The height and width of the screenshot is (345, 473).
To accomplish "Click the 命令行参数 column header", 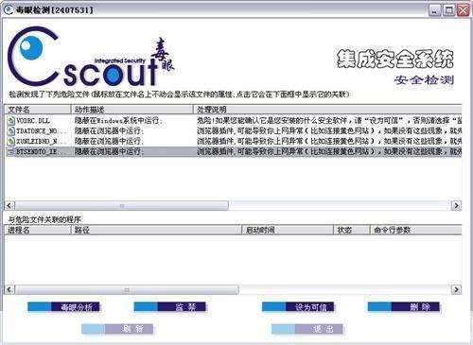I will [416, 230].
